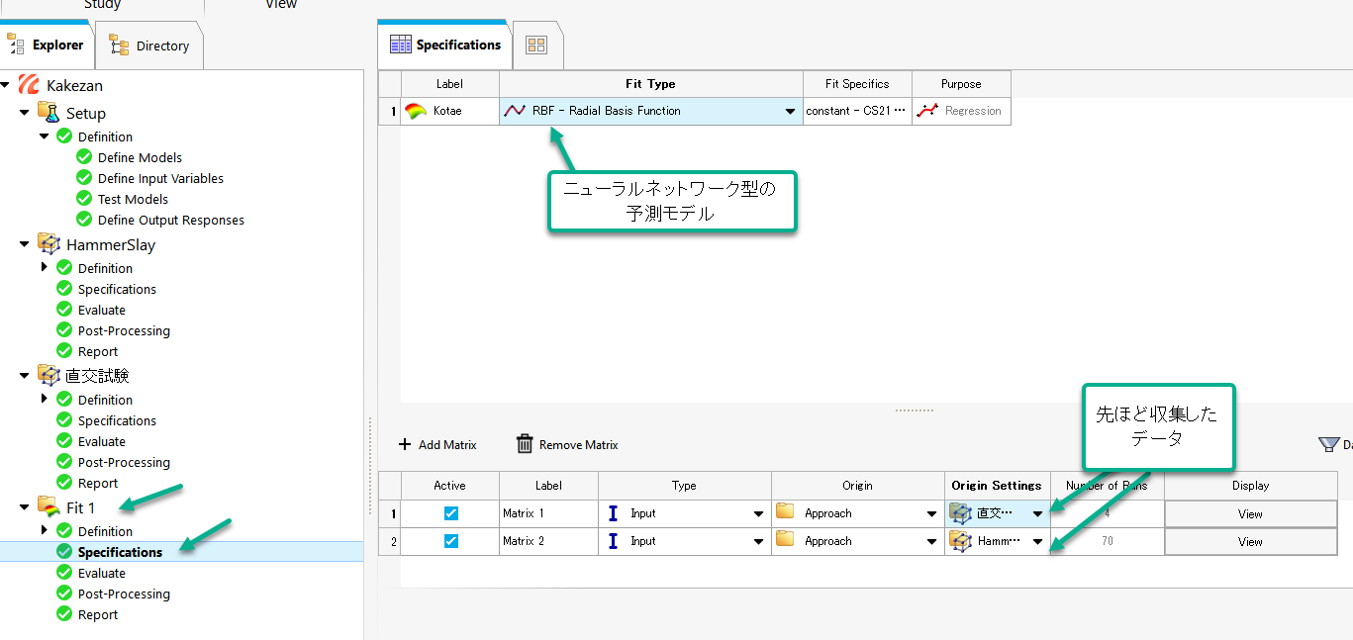1353x640 pixels.
Task: Uncheck Active for Matrix 1
Action: tap(451, 513)
